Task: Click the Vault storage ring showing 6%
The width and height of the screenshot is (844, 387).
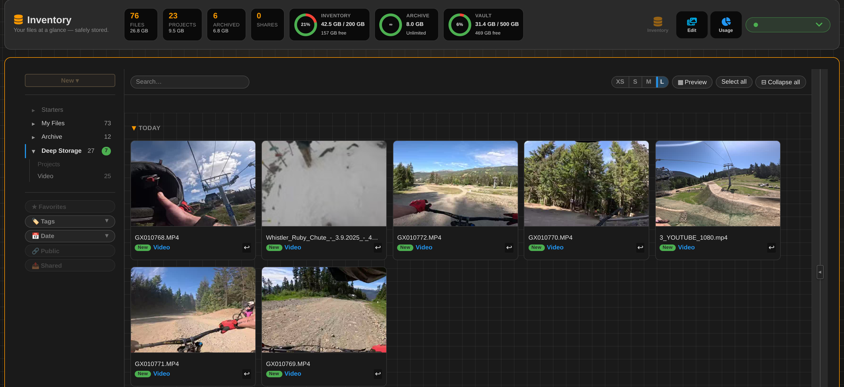Action: [x=459, y=25]
